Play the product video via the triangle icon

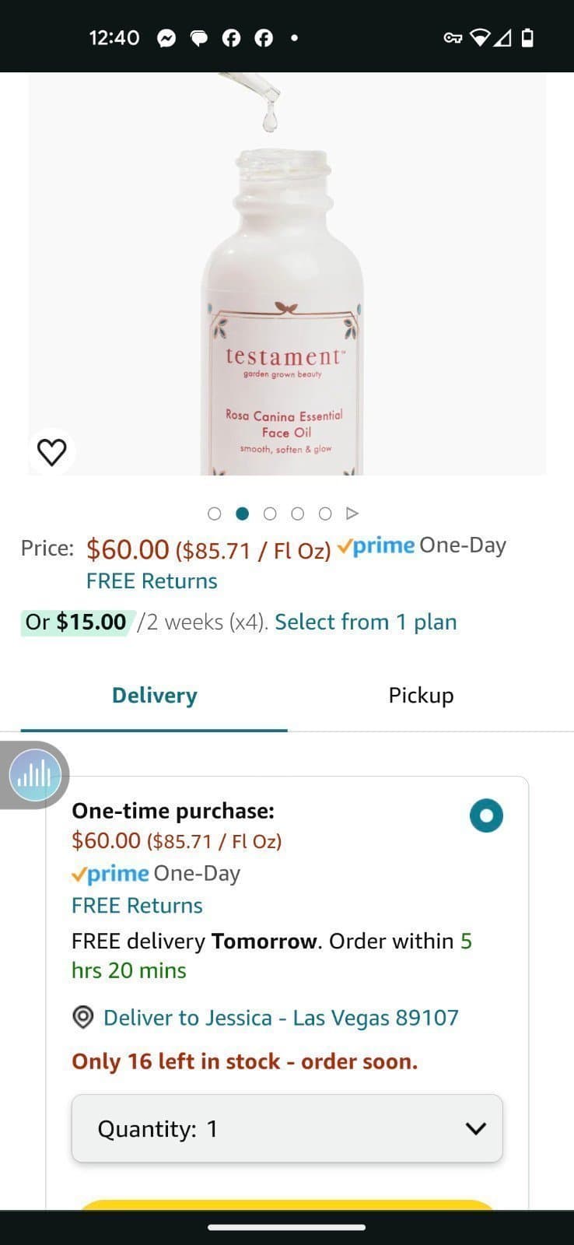[x=353, y=513]
